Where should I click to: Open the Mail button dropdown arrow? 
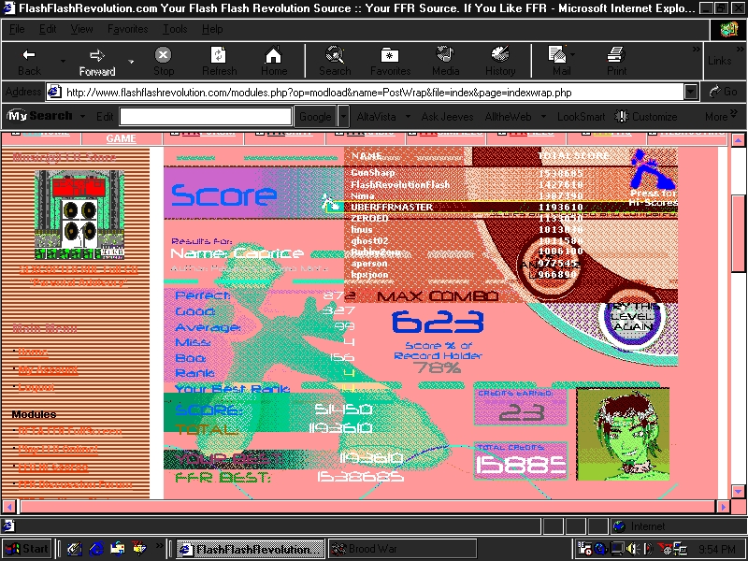pyautogui.click(x=572, y=55)
